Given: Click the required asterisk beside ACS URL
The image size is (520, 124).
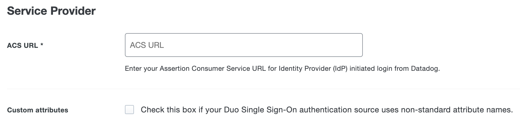Looking at the screenshot, I should [x=42, y=45].
